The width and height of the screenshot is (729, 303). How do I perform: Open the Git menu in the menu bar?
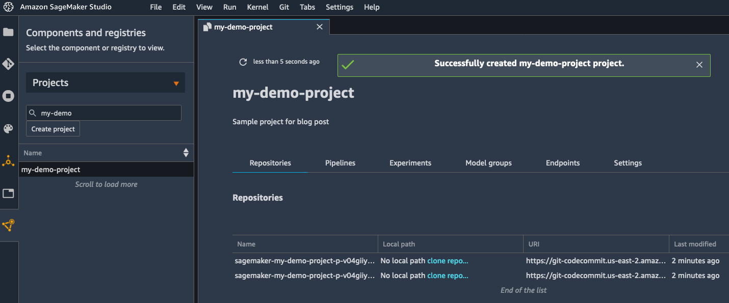(284, 7)
